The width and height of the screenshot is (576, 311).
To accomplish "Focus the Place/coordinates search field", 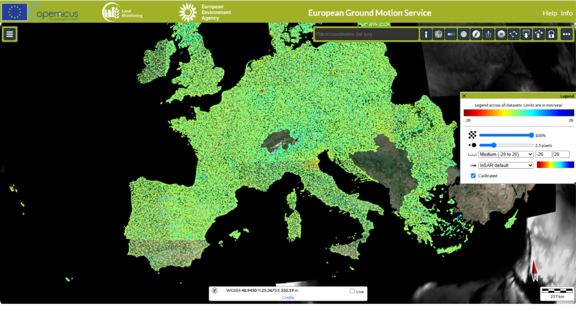I will pyautogui.click(x=367, y=34).
